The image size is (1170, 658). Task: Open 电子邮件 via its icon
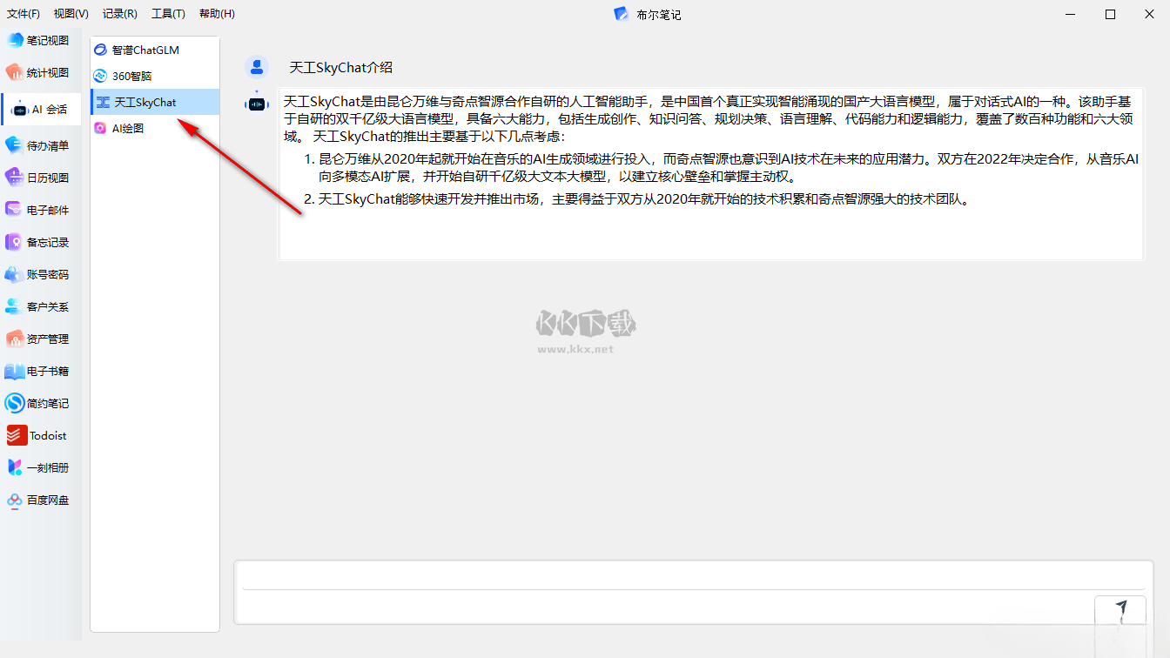(x=15, y=210)
